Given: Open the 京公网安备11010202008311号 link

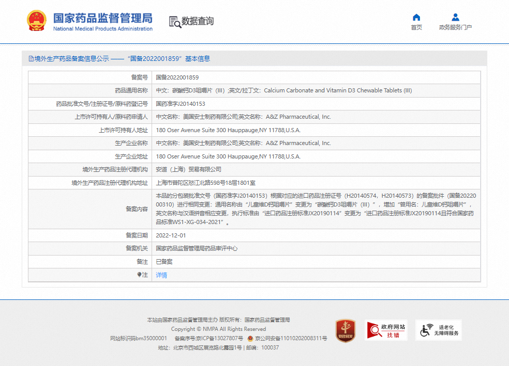Looking at the screenshot, I should [x=291, y=339].
